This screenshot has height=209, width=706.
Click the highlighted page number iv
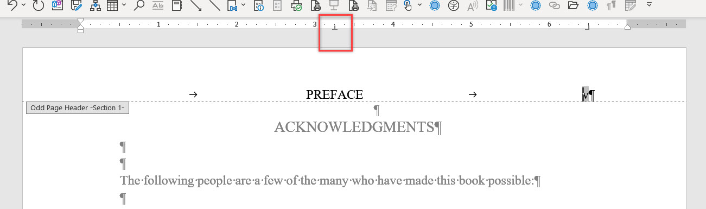click(x=585, y=95)
